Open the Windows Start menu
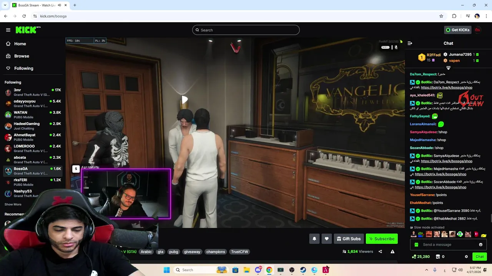 pos(166,270)
